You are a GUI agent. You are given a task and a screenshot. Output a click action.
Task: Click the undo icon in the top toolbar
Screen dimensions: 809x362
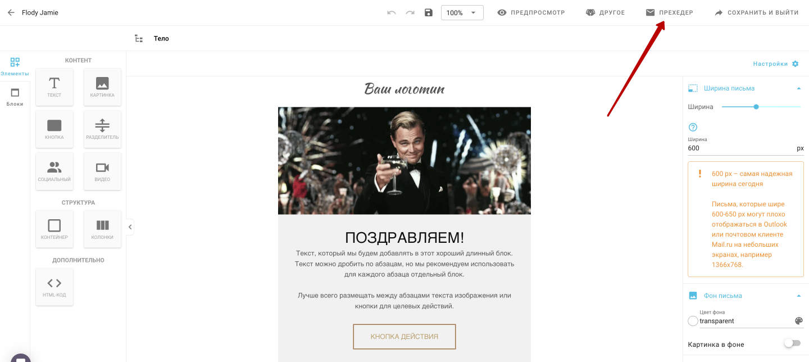(x=392, y=12)
